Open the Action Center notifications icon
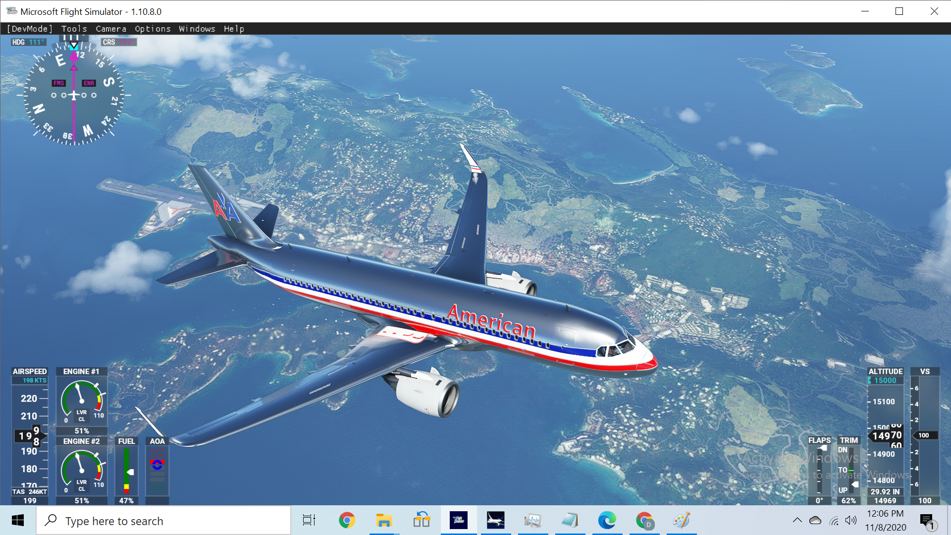Viewport: 951px width, 535px height. click(x=927, y=521)
